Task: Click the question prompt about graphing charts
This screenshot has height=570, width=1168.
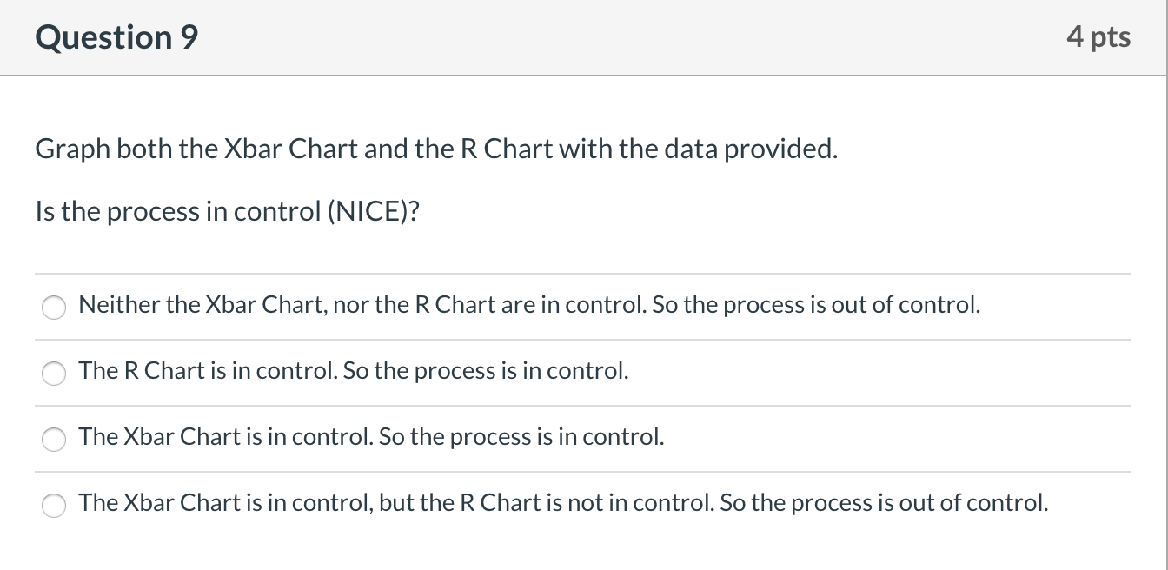Action: point(435,149)
